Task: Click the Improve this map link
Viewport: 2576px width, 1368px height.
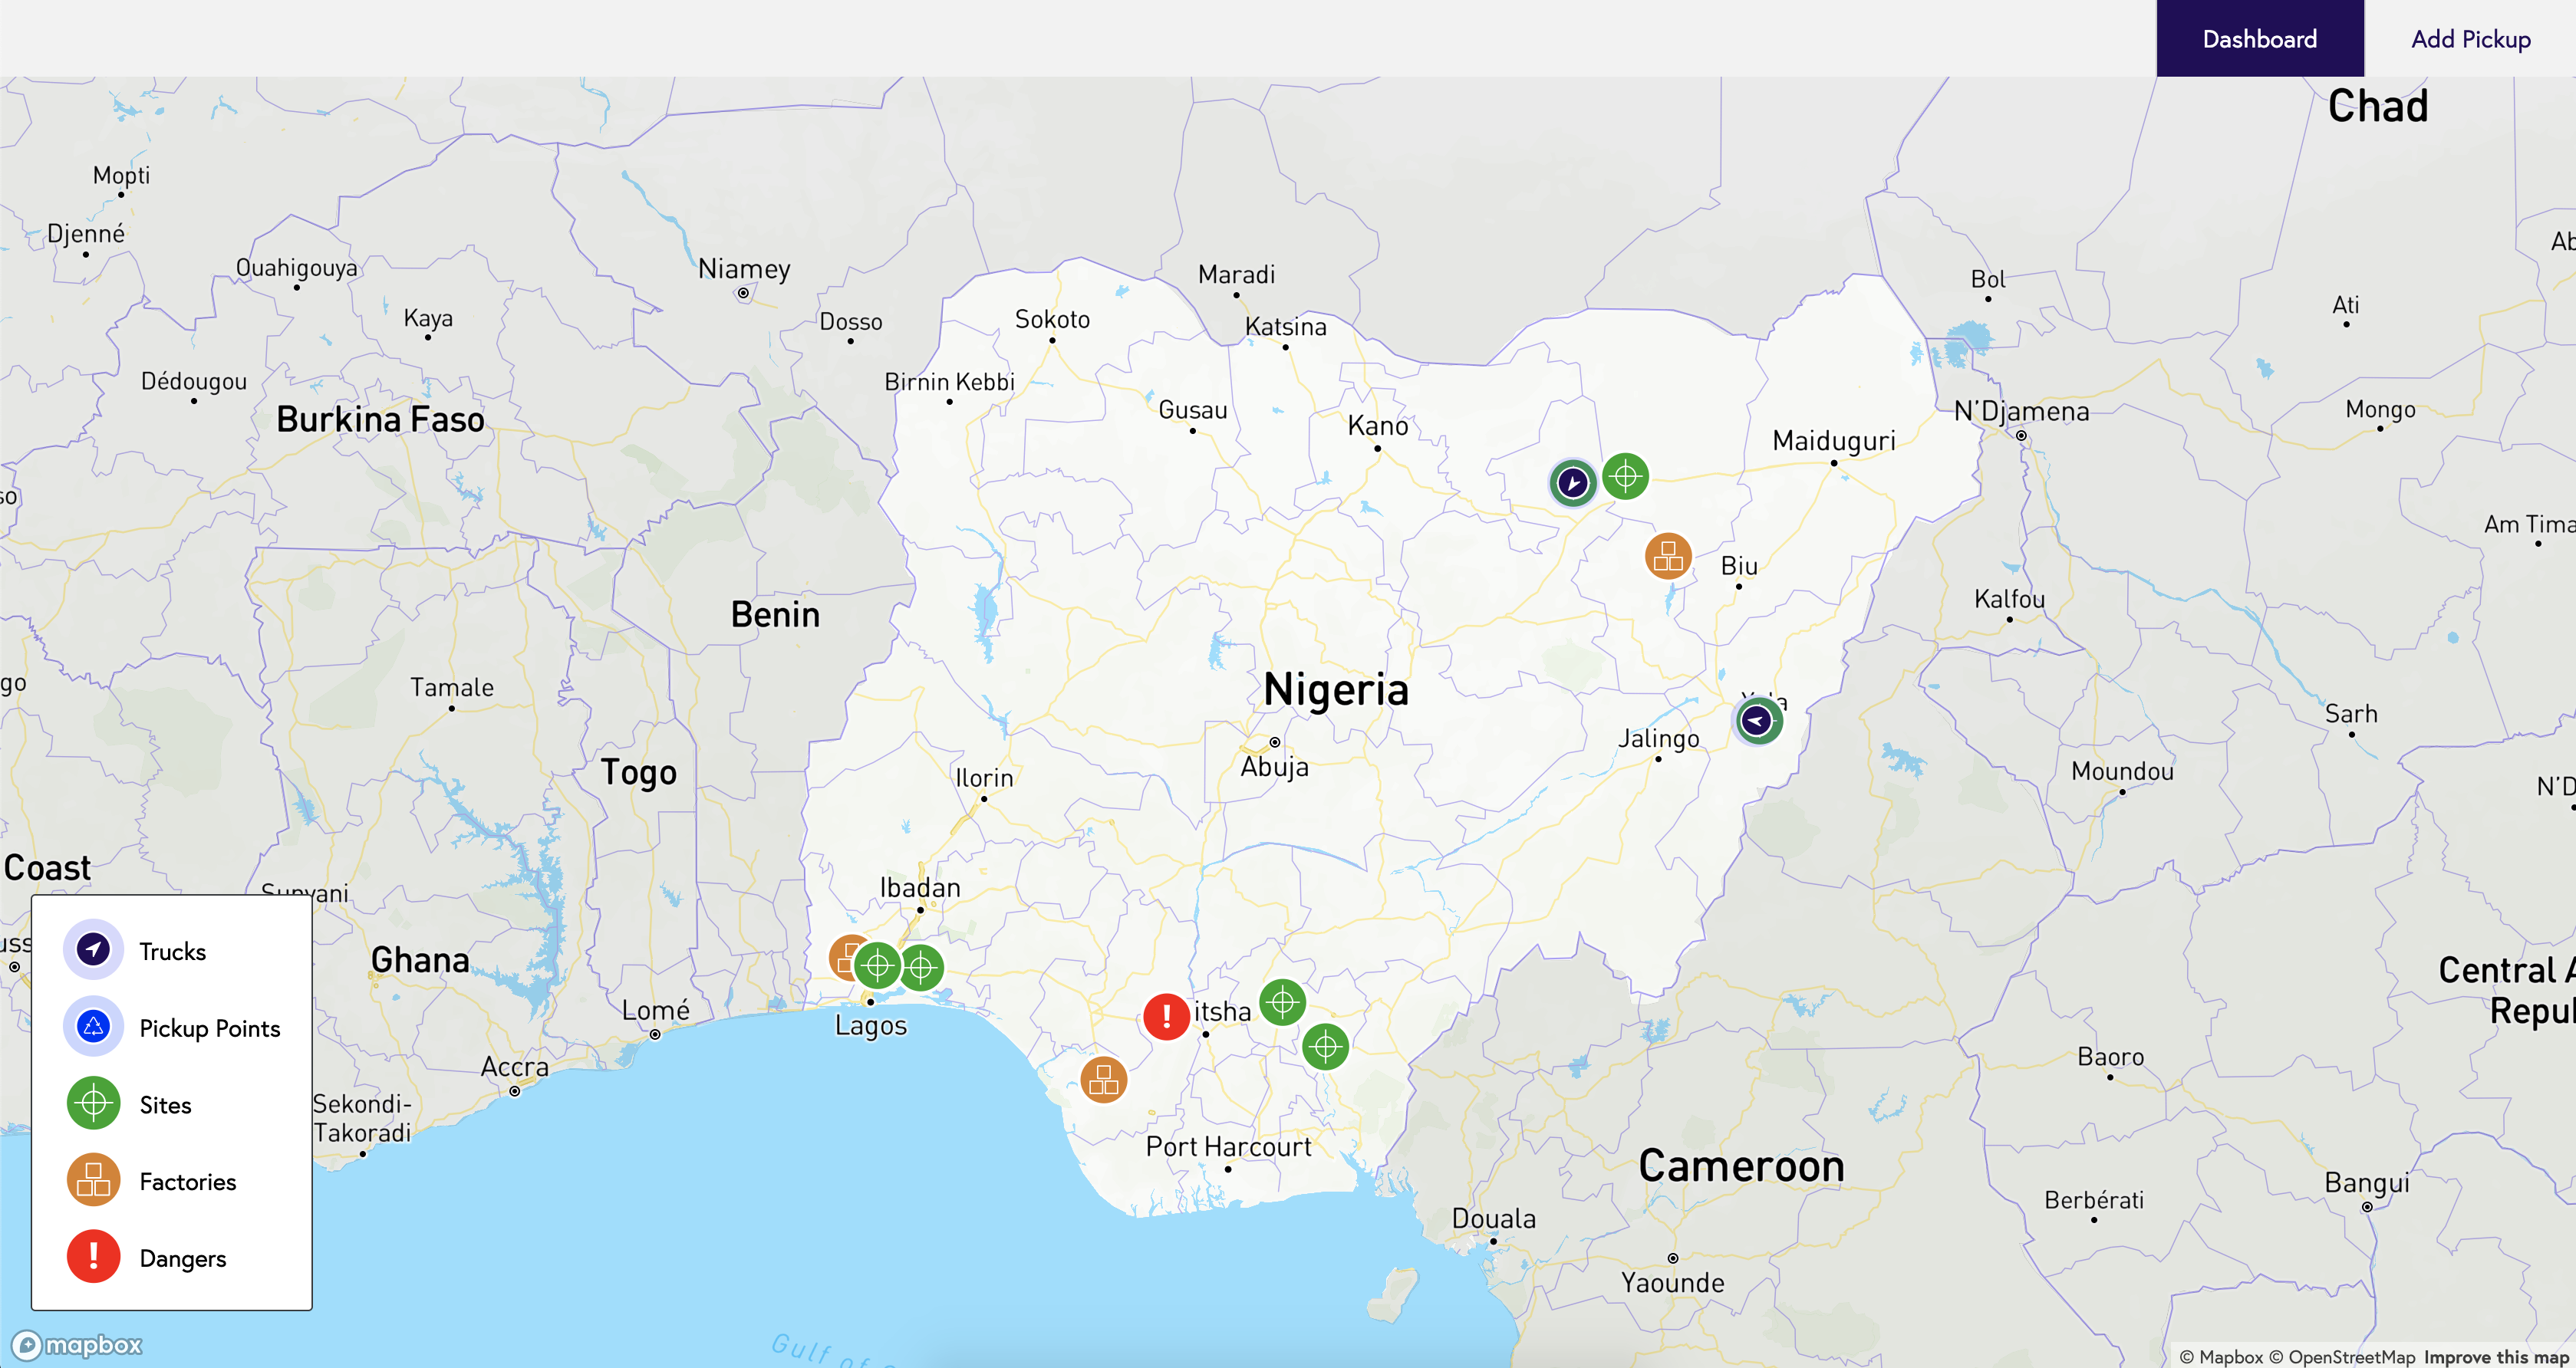Action: click(x=2498, y=1356)
